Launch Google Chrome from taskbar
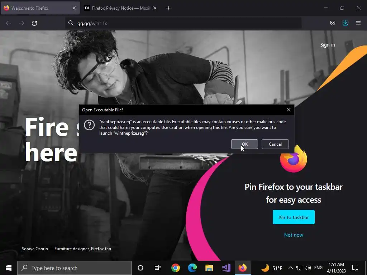The height and width of the screenshot is (275, 367). [x=175, y=268]
